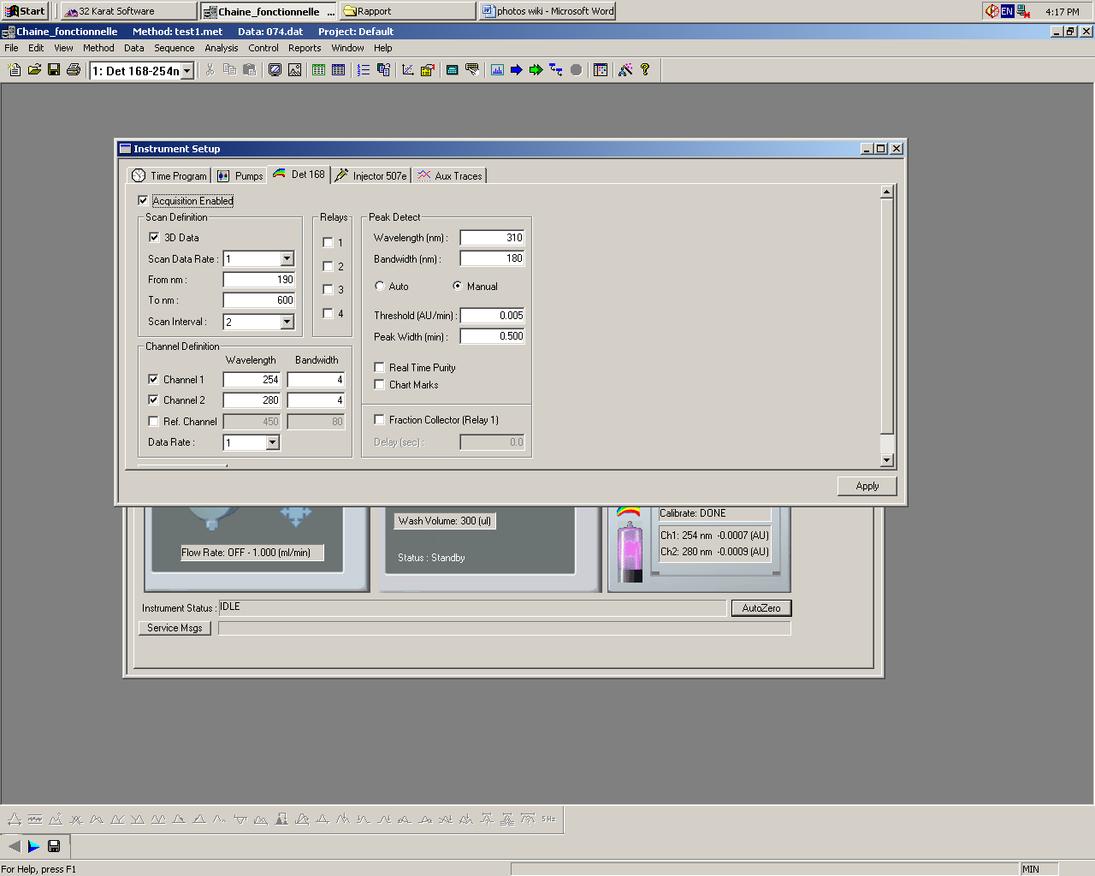Enable Fraction Collector (Relay 1) checkbox
Screen dimensions: 1095x876
click(x=379, y=419)
